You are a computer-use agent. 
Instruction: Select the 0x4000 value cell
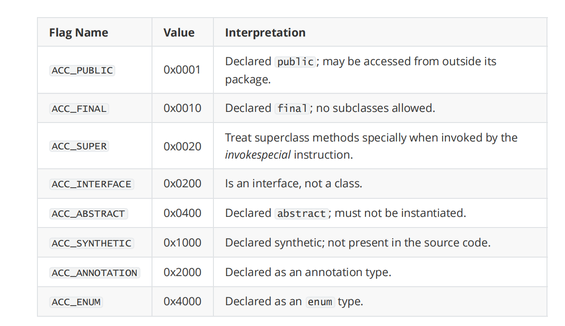coord(182,301)
